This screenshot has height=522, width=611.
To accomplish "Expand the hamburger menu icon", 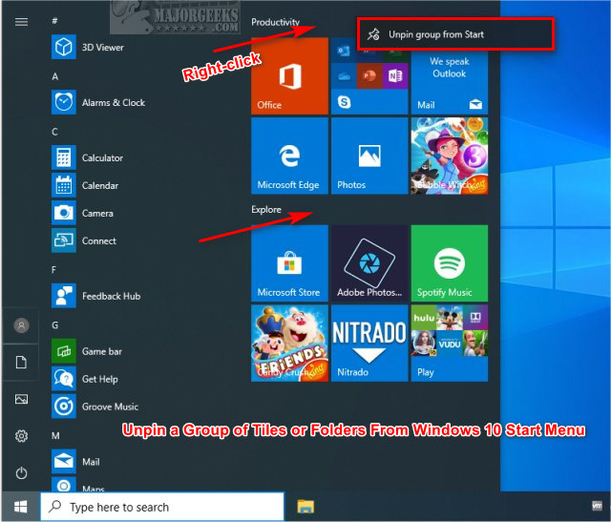I will tap(21, 22).
